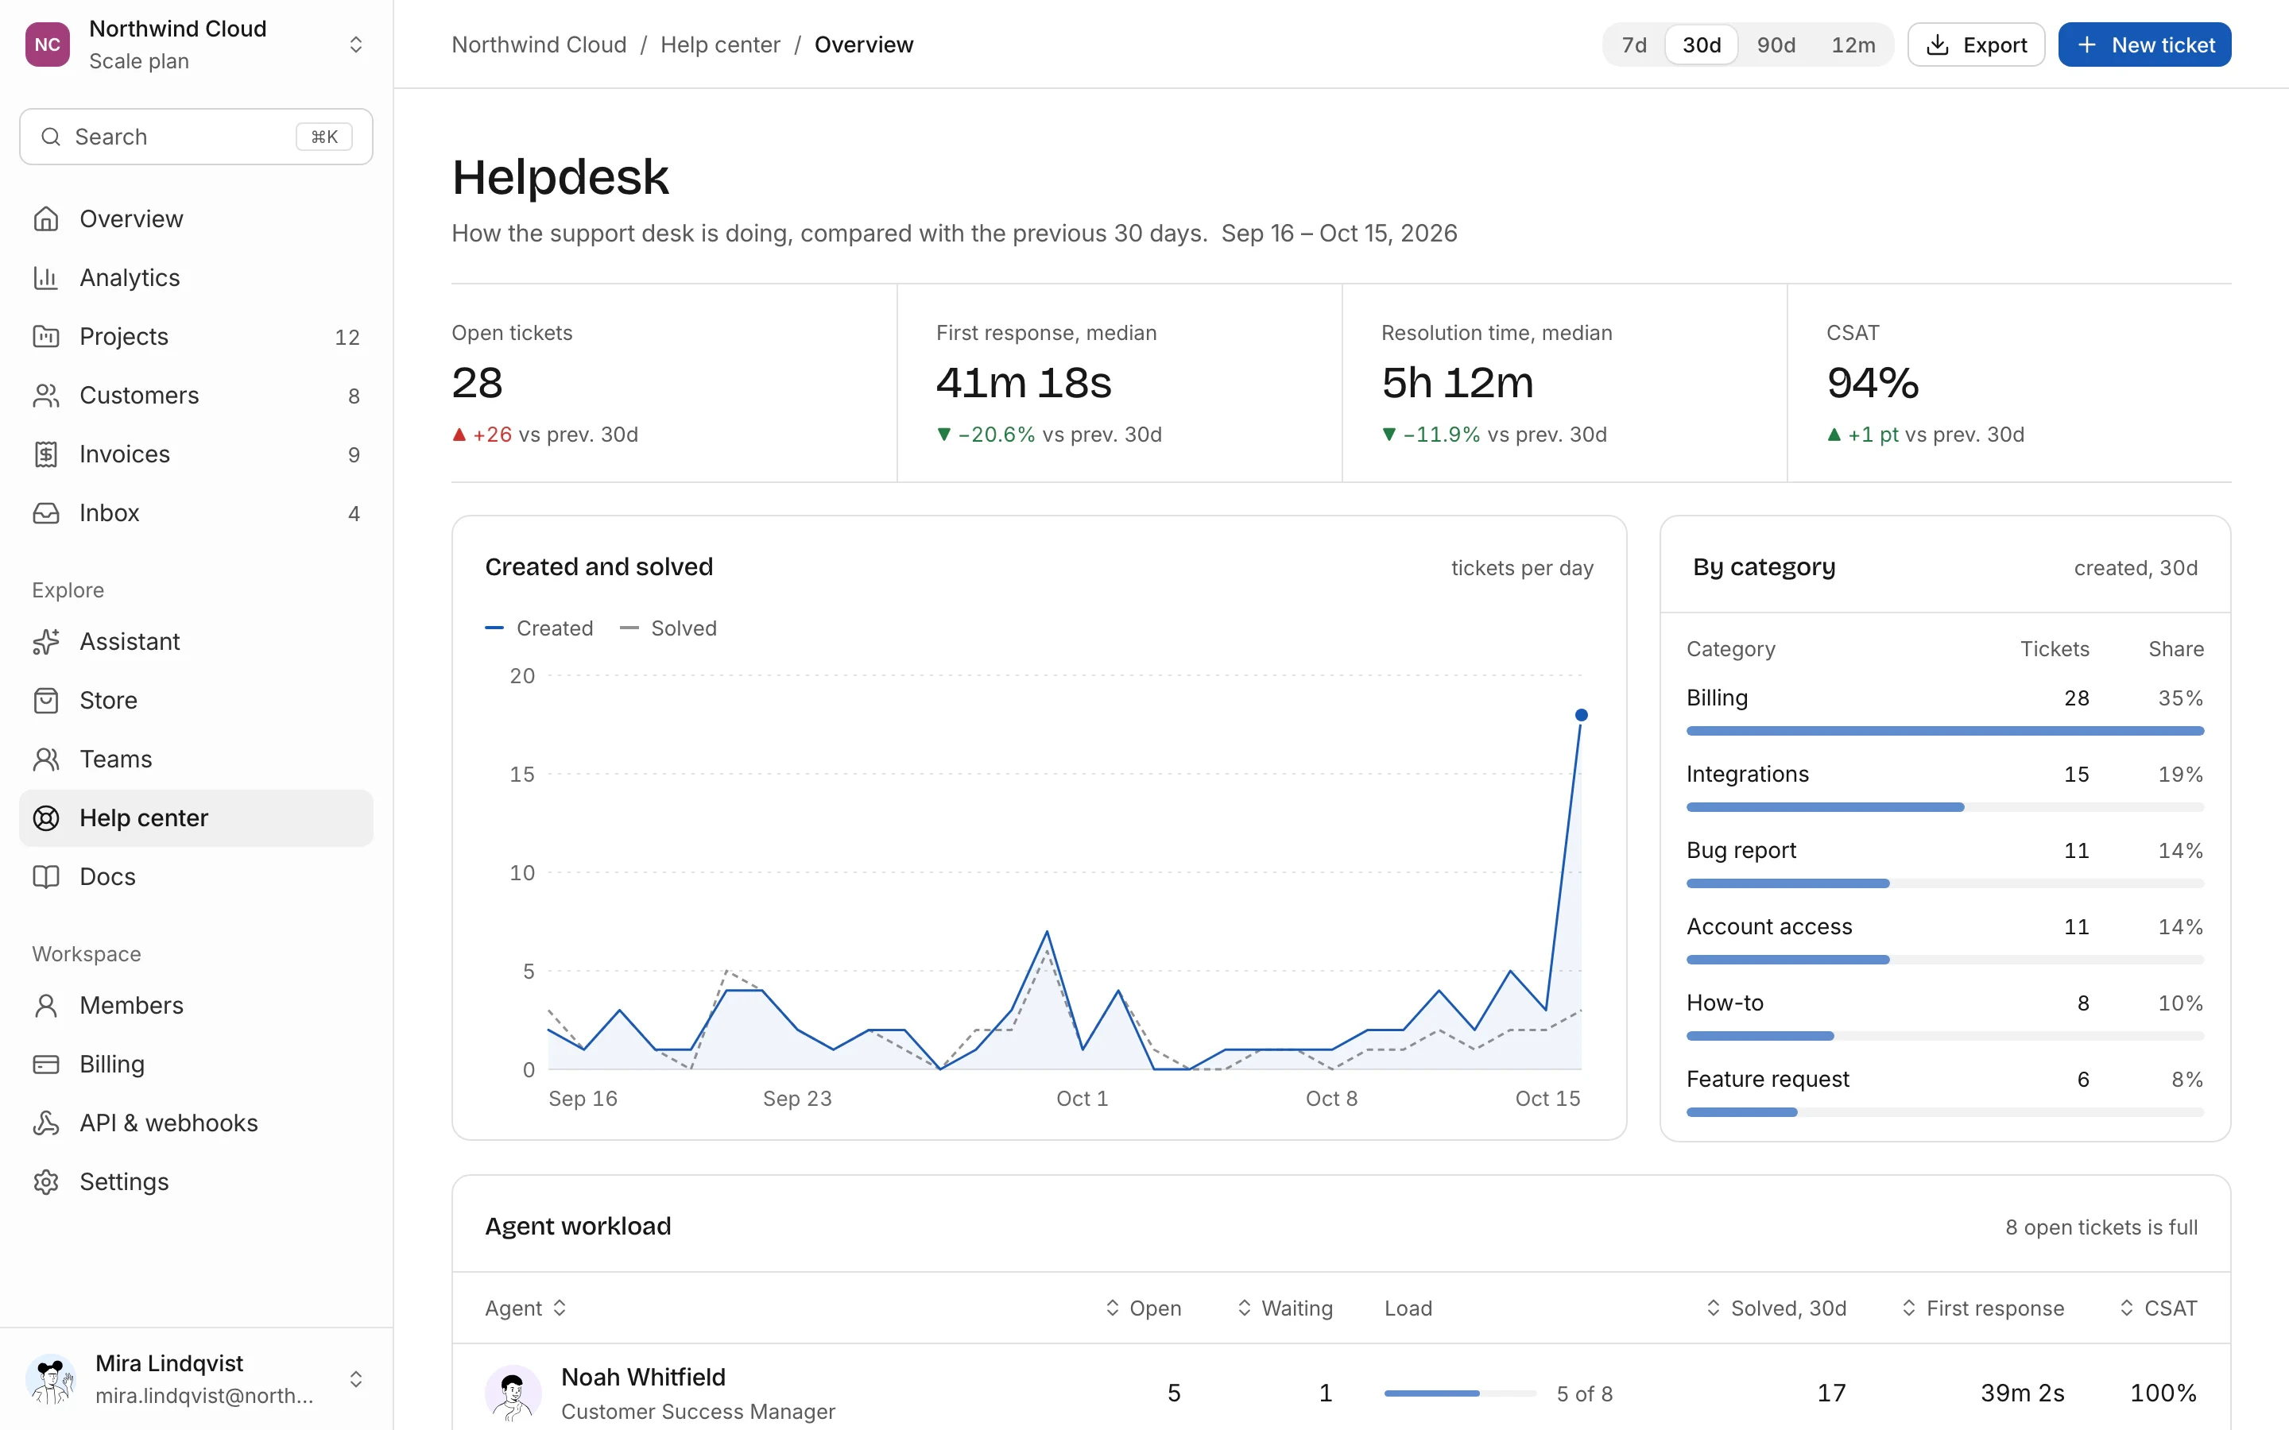Click the Help center breadcrumb
This screenshot has width=2289, height=1430.
coord(720,44)
